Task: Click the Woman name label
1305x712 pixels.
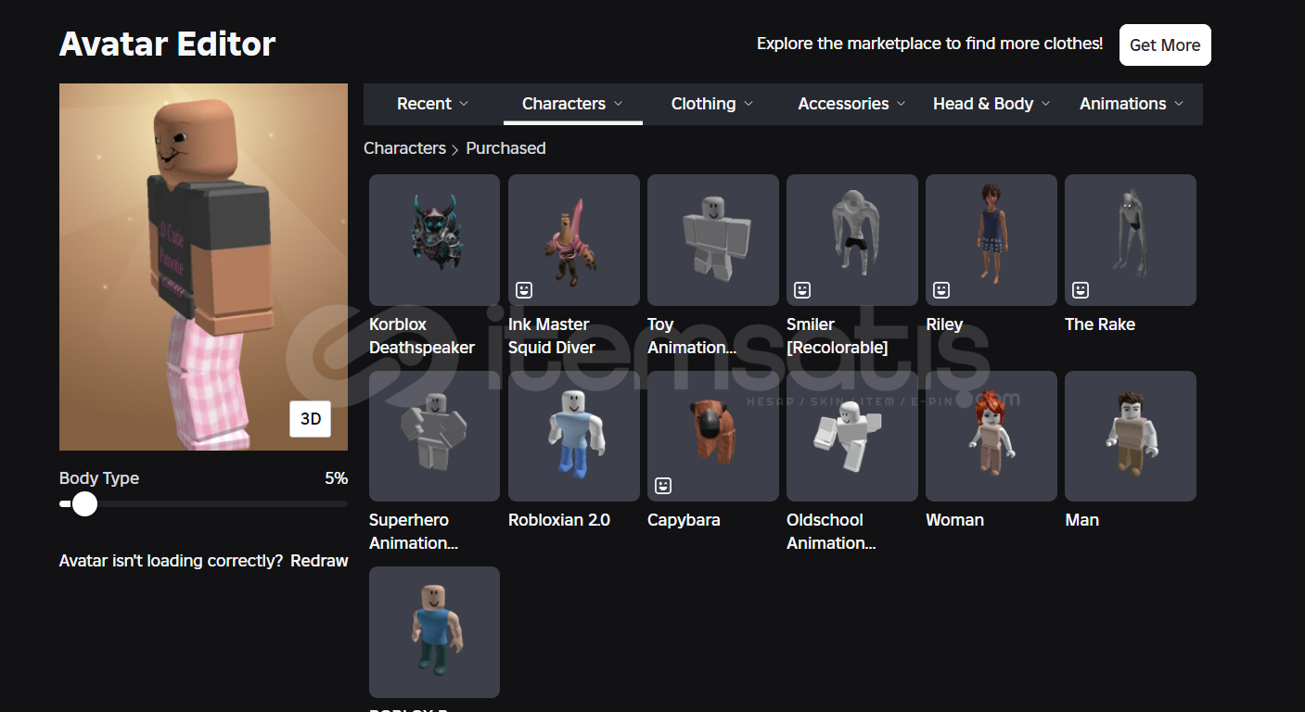Action: [x=954, y=520]
